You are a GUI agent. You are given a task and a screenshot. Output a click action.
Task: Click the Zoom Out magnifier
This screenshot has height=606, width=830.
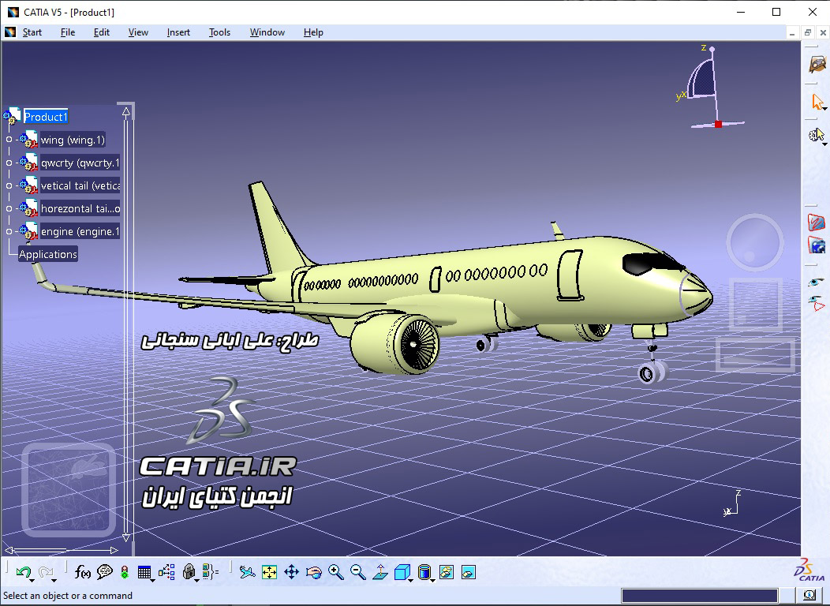[x=358, y=571]
